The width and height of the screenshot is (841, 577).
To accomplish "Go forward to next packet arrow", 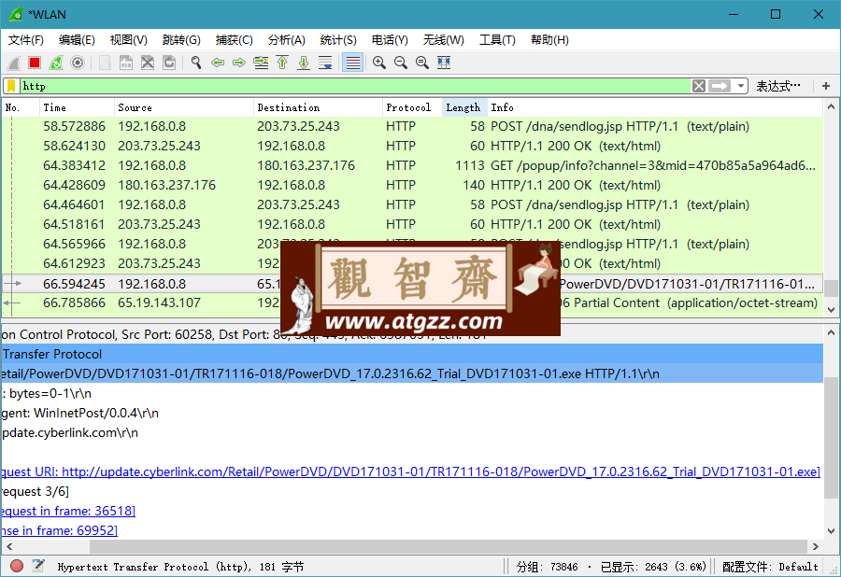I will click(238, 63).
